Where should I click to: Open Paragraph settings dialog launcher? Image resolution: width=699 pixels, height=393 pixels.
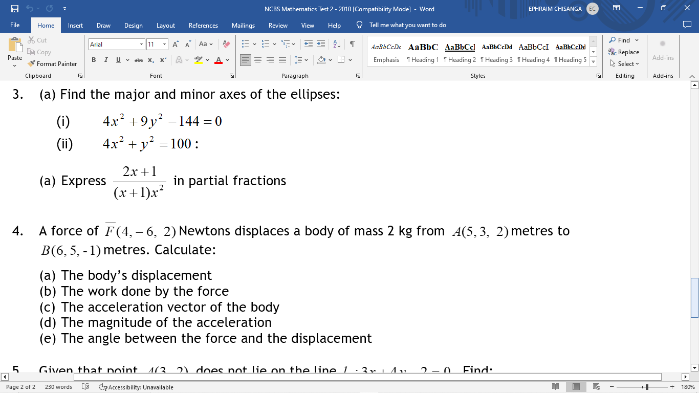pos(358,76)
